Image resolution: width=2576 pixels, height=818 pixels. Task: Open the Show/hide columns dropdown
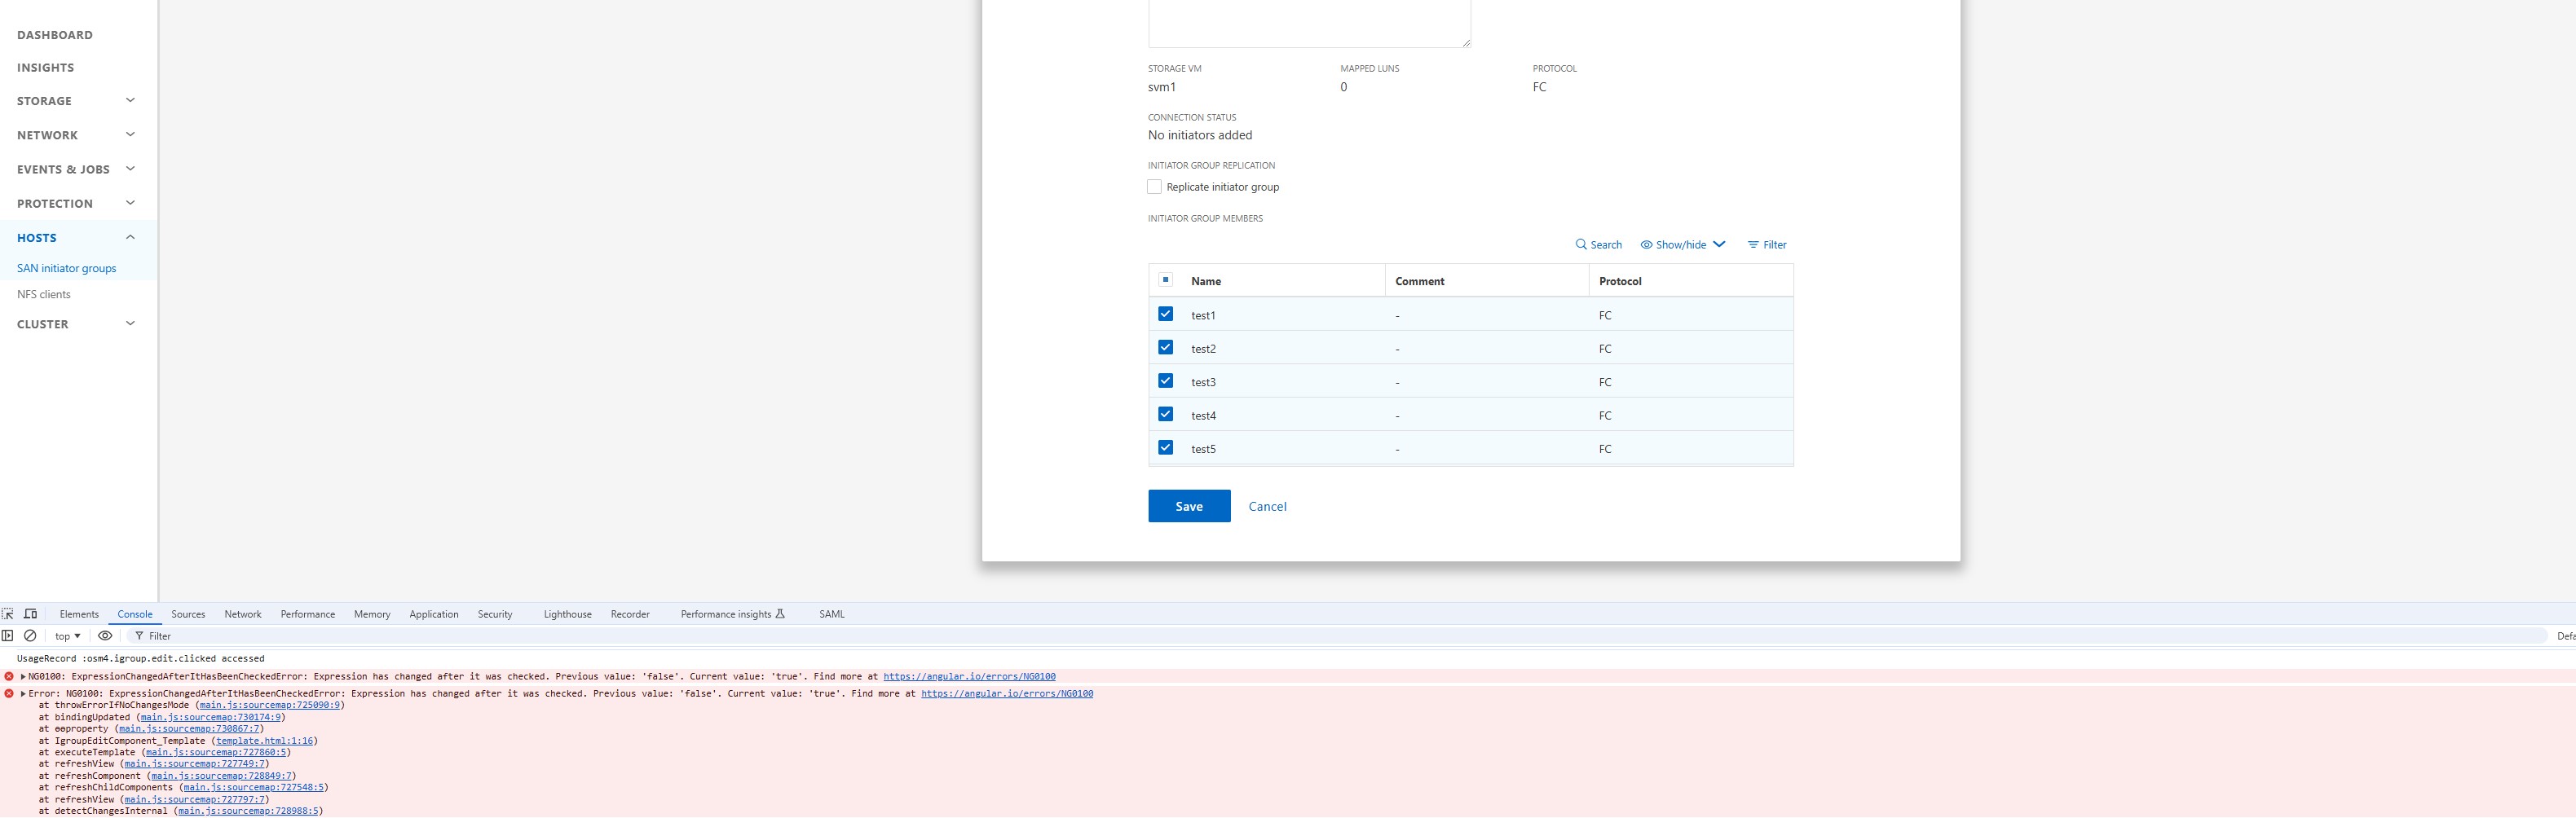[x=1682, y=245]
